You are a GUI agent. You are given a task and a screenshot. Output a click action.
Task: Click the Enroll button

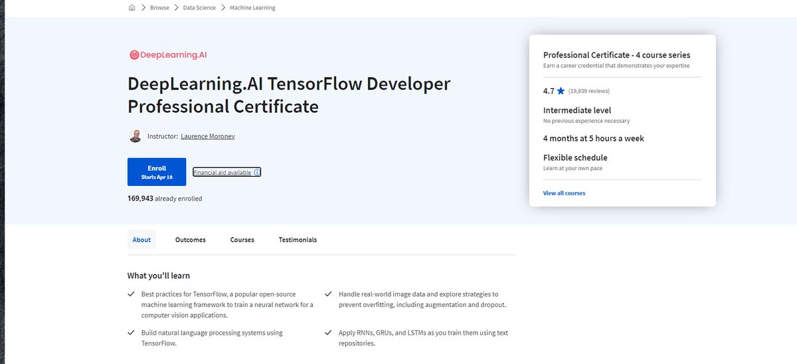click(157, 172)
